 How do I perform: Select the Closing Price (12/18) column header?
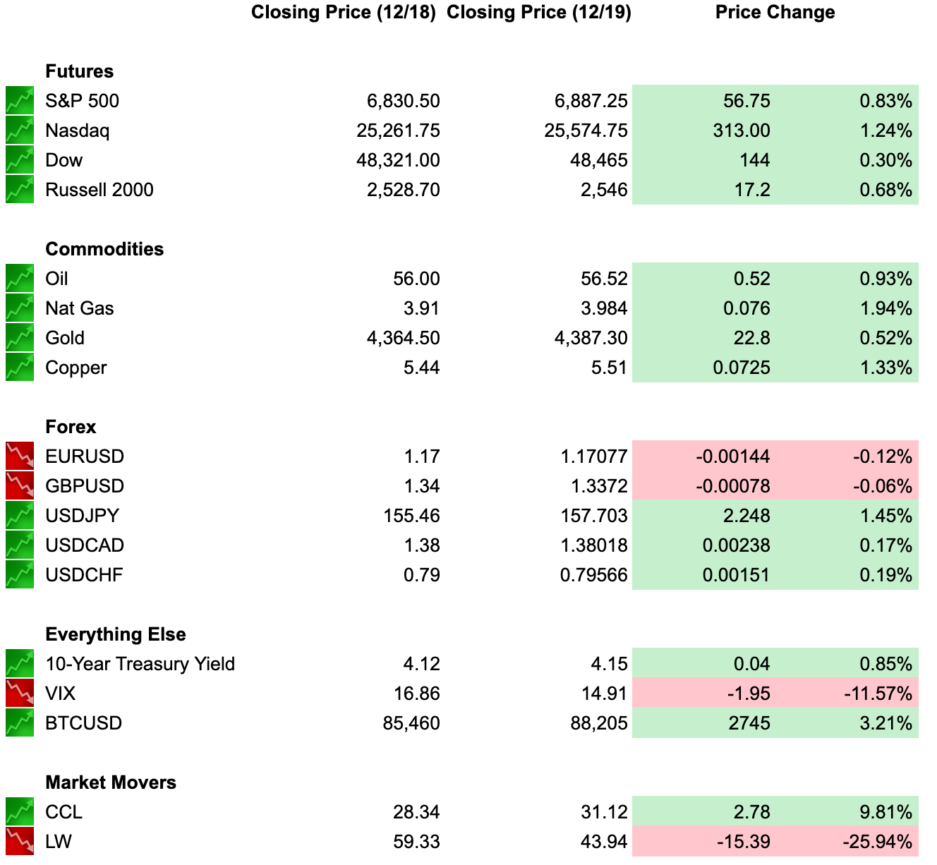(x=344, y=12)
